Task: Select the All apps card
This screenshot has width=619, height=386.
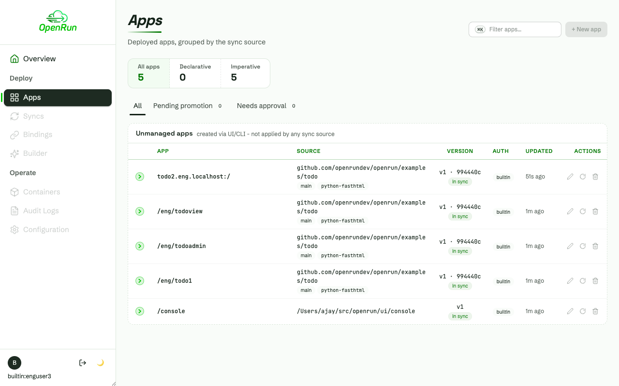Action: coord(149,73)
